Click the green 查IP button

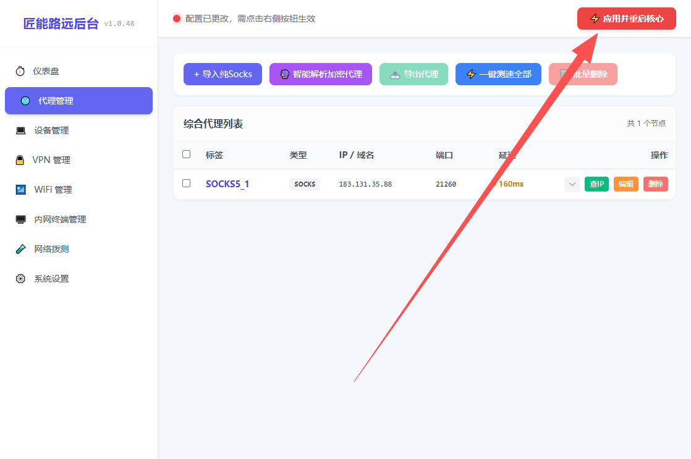pos(596,184)
